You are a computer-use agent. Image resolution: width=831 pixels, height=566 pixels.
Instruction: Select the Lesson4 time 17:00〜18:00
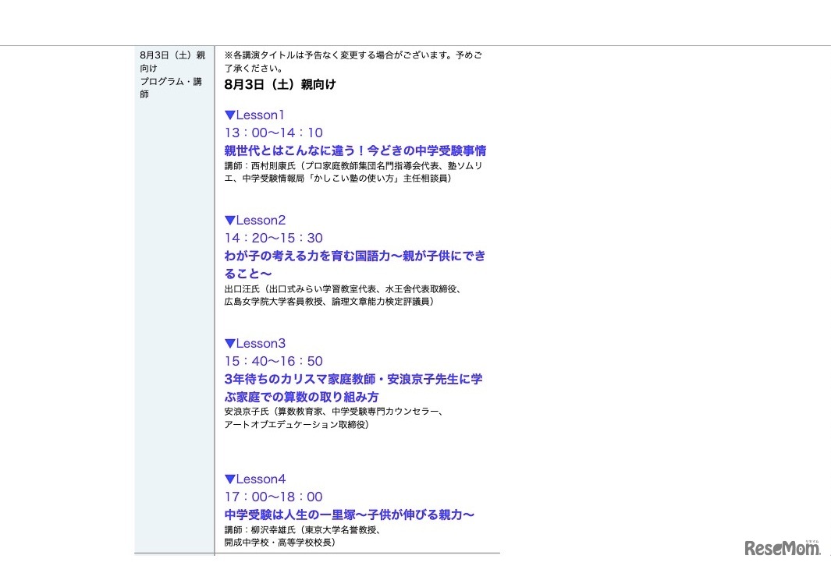[x=273, y=497]
